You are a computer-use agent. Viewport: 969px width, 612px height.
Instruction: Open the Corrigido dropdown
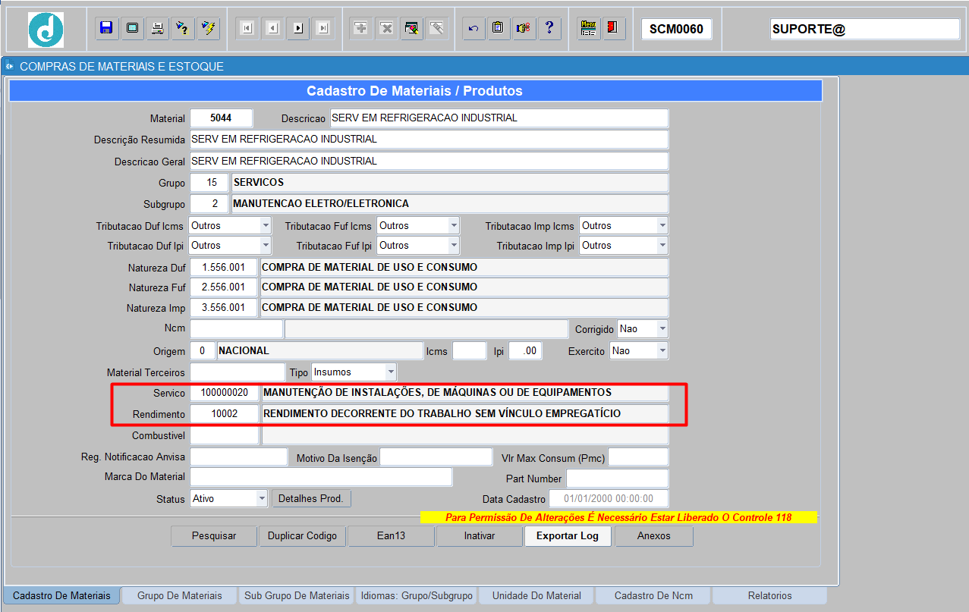click(x=662, y=329)
